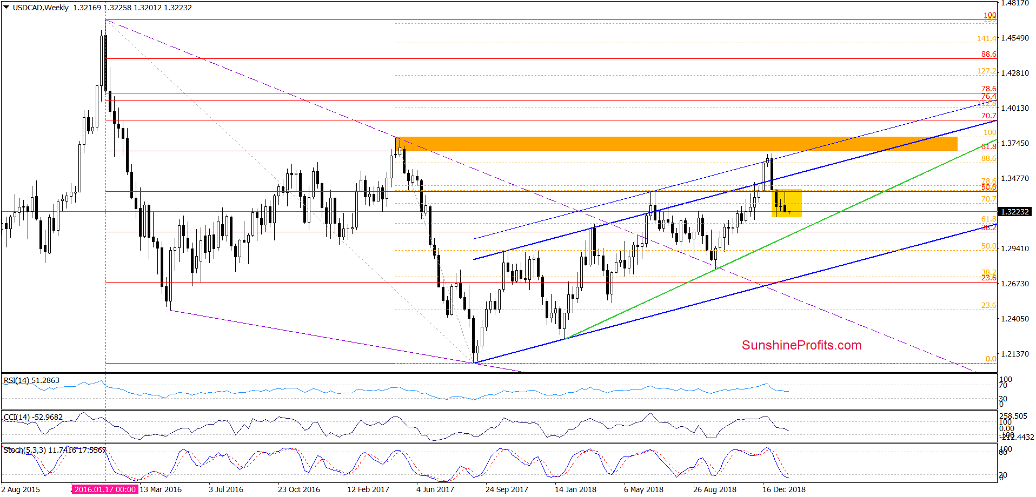
Task: Click the 258.505 CCI scale value
Action: [1014, 416]
